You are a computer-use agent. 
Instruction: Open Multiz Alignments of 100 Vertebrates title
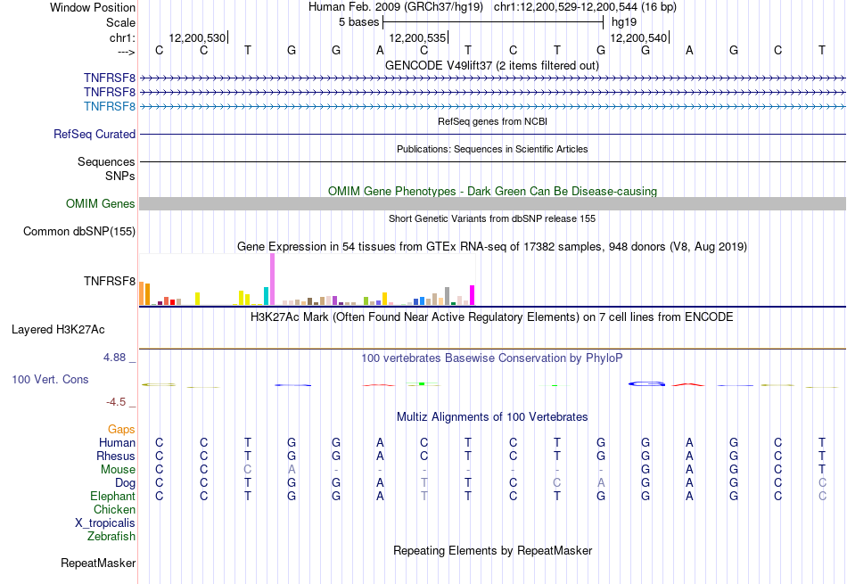pos(492,416)
